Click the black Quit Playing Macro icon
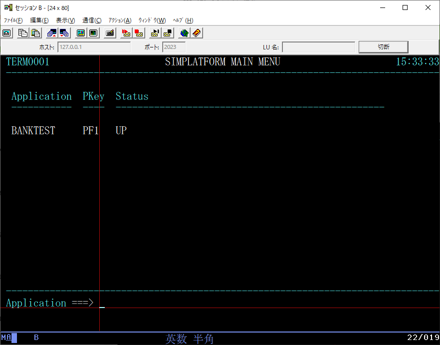Viewport: 440px width, 345px height. pyautogui.click(x=168, y=33)
